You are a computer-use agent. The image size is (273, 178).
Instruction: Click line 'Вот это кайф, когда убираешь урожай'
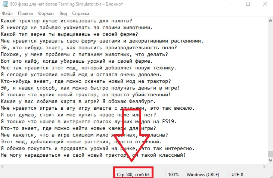tap(53, 61)
